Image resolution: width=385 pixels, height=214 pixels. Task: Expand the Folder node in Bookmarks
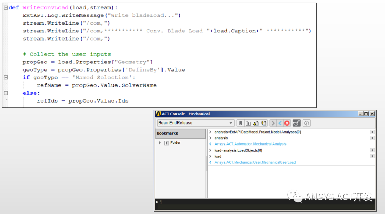pos(160,143)
